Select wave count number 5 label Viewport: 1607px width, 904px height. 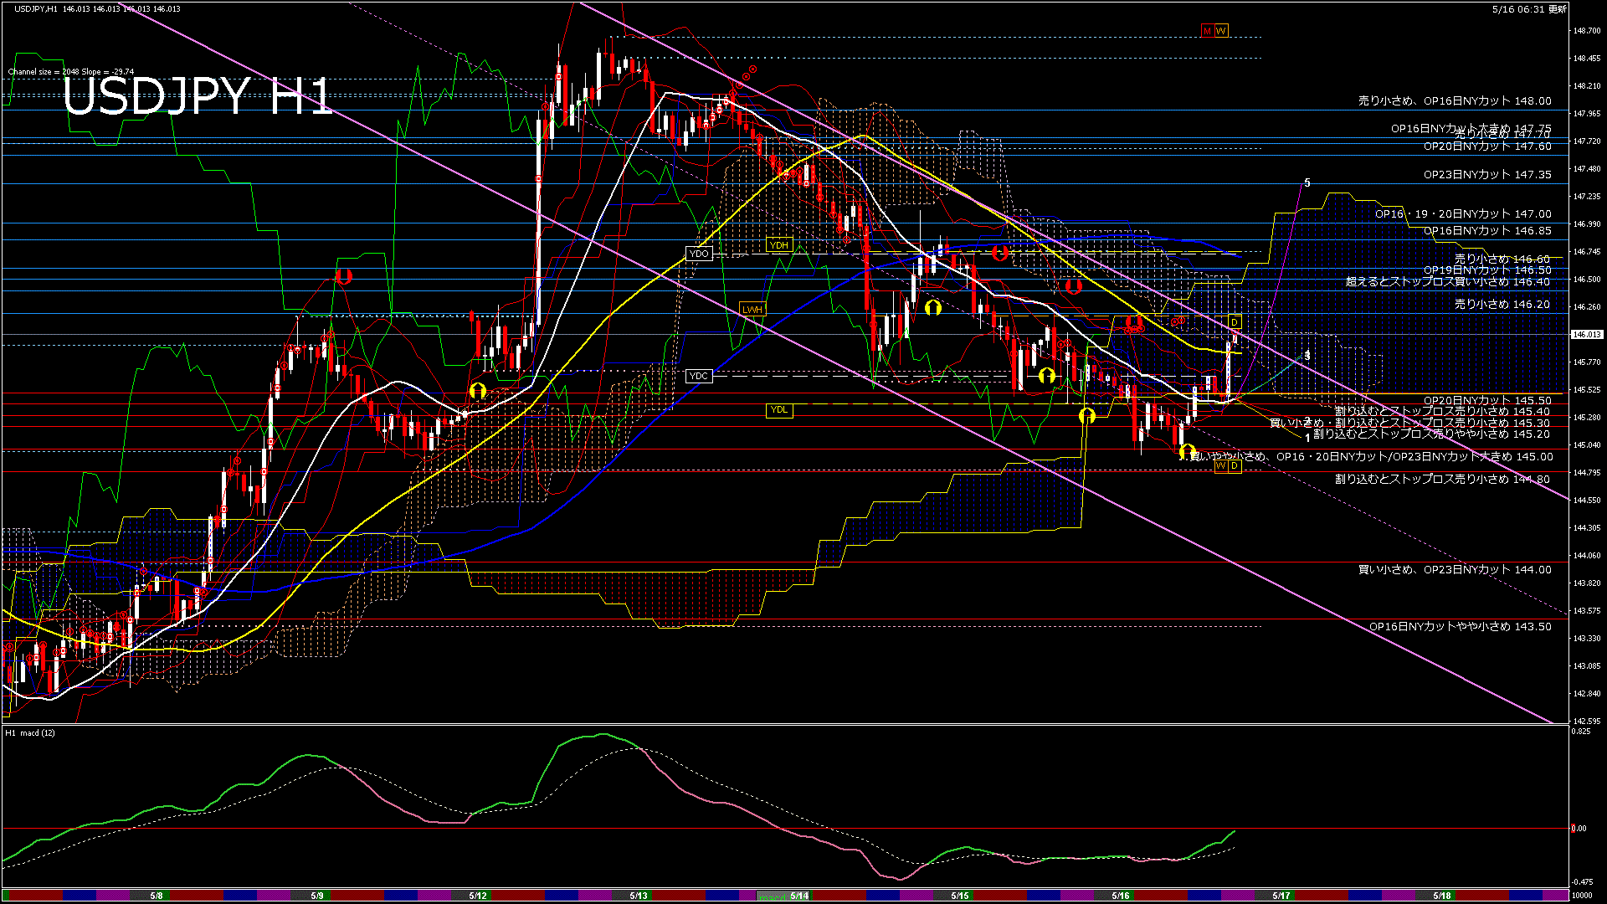click(x=1307, y=182)
